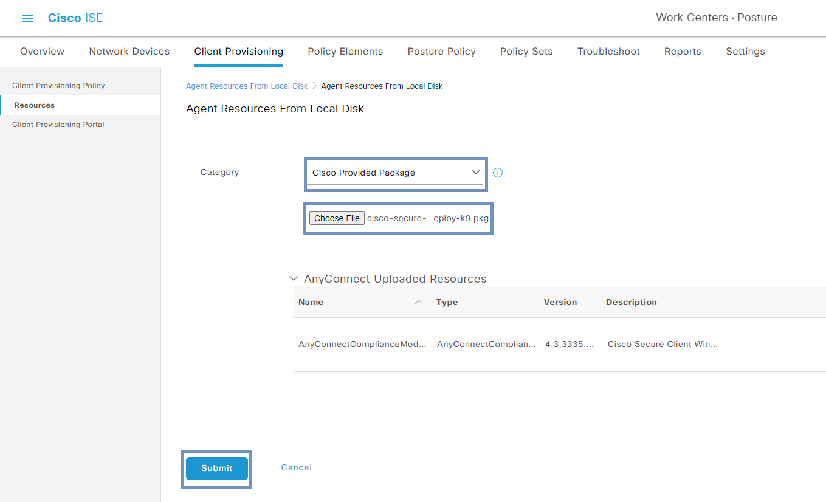The width and height of the screenshot is (826, 502).
Task: Click the Work Centers · Posture title
Action: coord(717,18)
